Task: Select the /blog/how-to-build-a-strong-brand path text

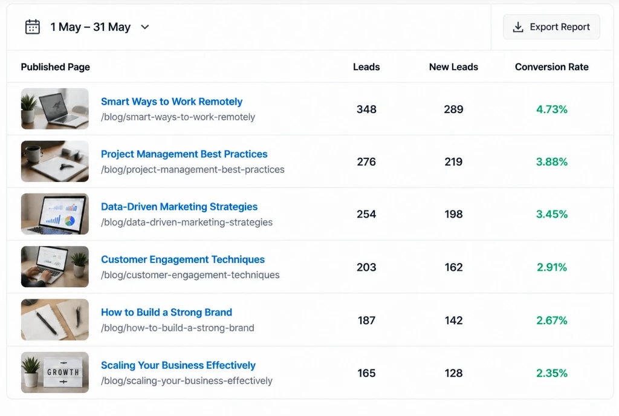Action: [178, 328]
